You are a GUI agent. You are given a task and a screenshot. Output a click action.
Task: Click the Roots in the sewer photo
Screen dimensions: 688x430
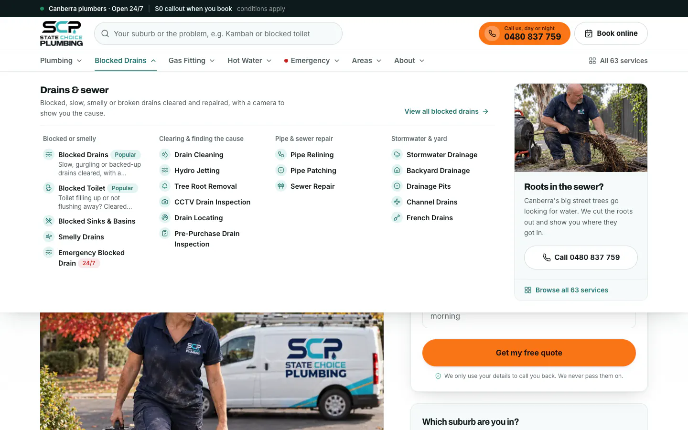coord(581,128)
